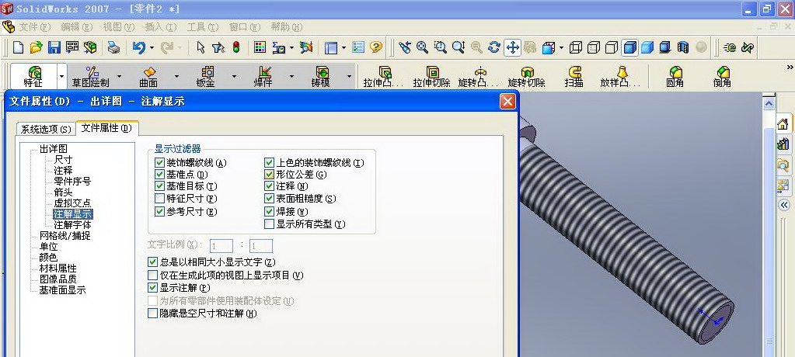The height and width of the screenshot is (357, 795).
Task: Click 圆角 fillet tool
Action: [x=675, y=77]
